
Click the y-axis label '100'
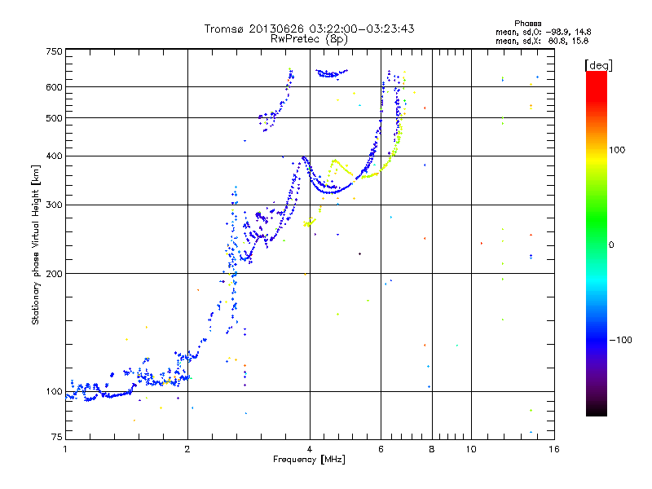pos(55,392)
